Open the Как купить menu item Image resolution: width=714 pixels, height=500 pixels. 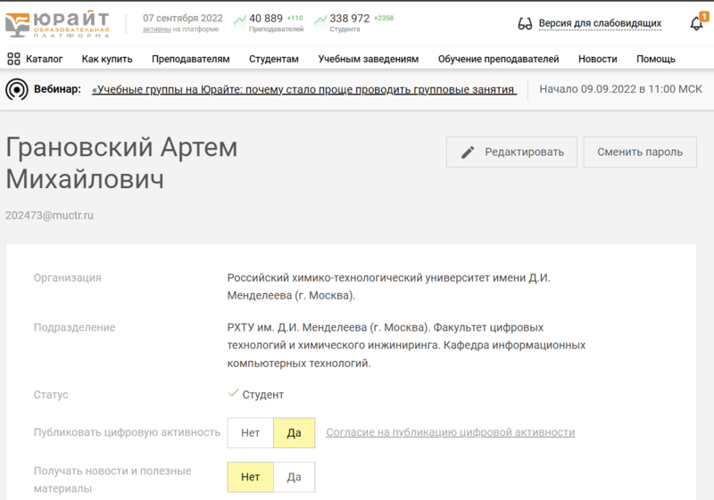pyautogui.click(x=107, y=59)
